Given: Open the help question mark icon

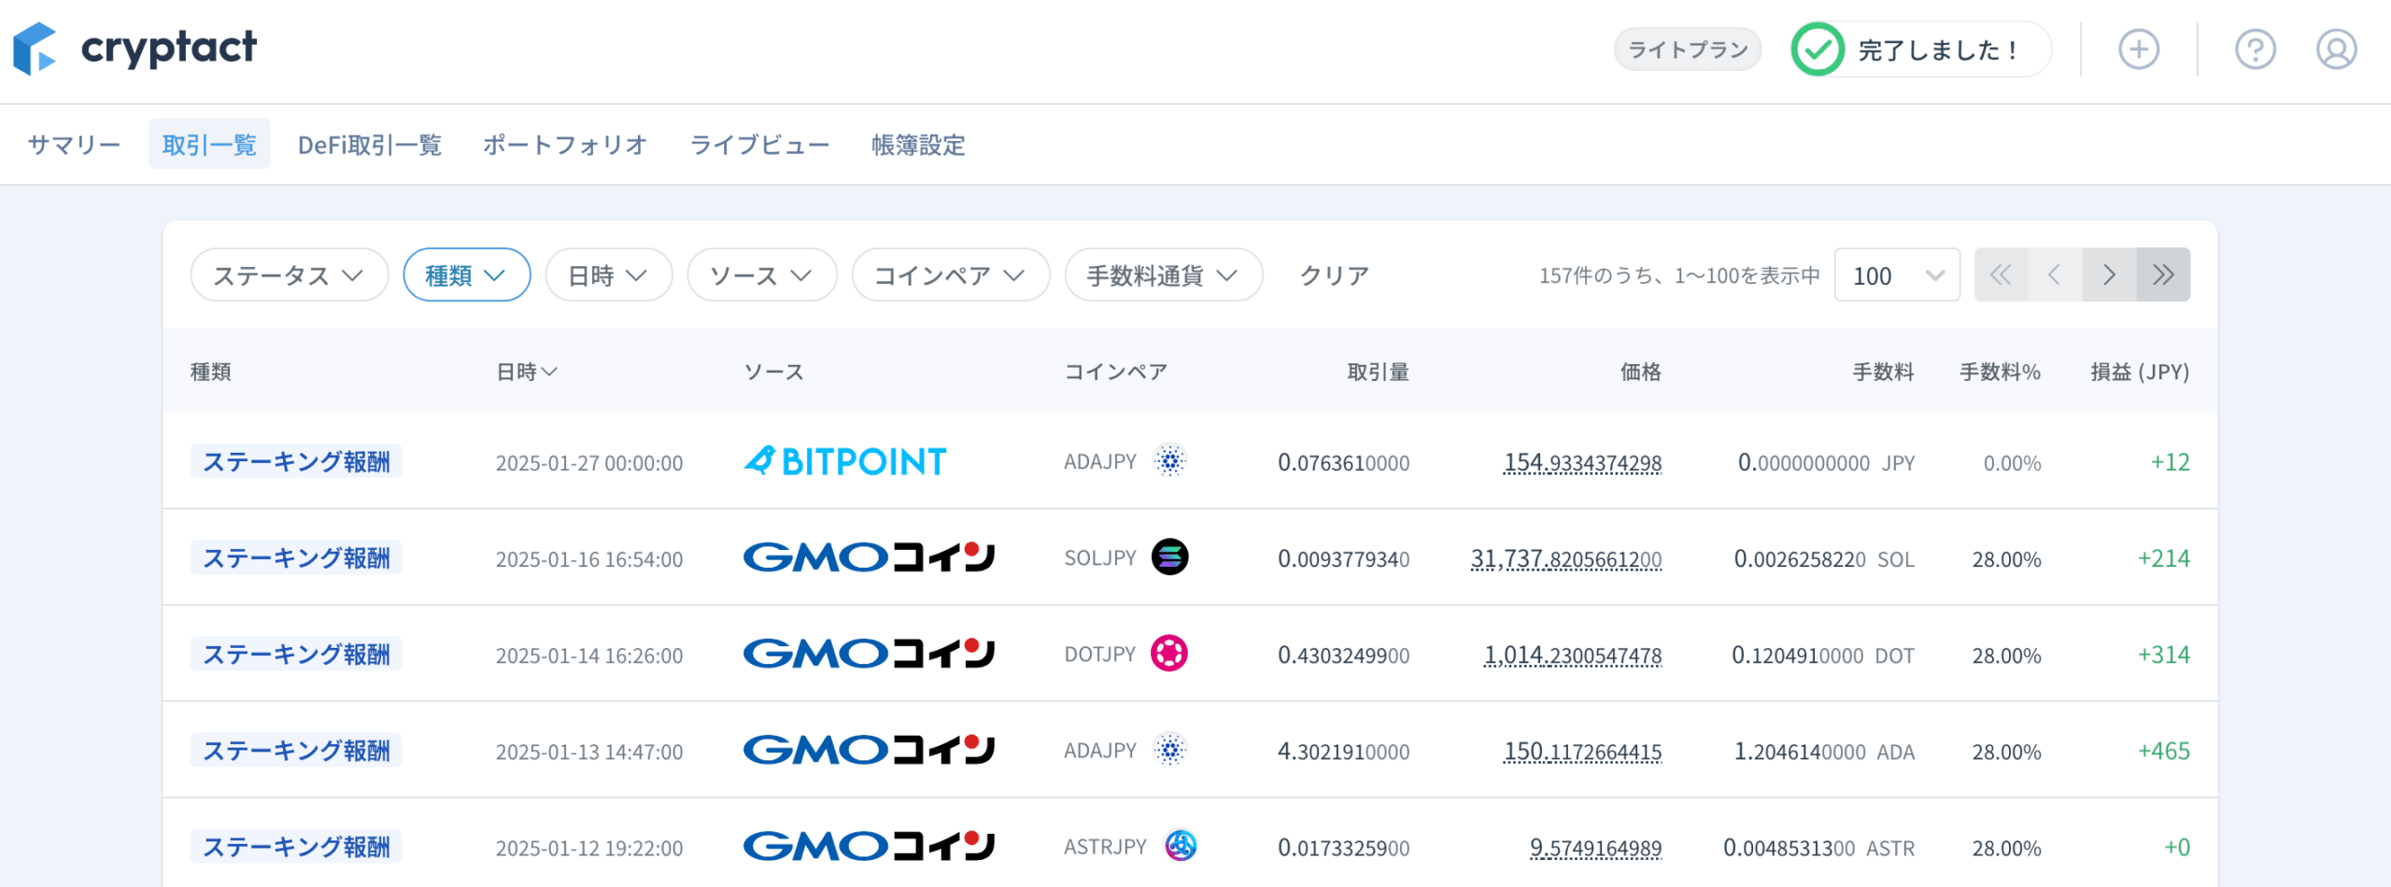Looking at the screenshot, I should (2255, 49).
